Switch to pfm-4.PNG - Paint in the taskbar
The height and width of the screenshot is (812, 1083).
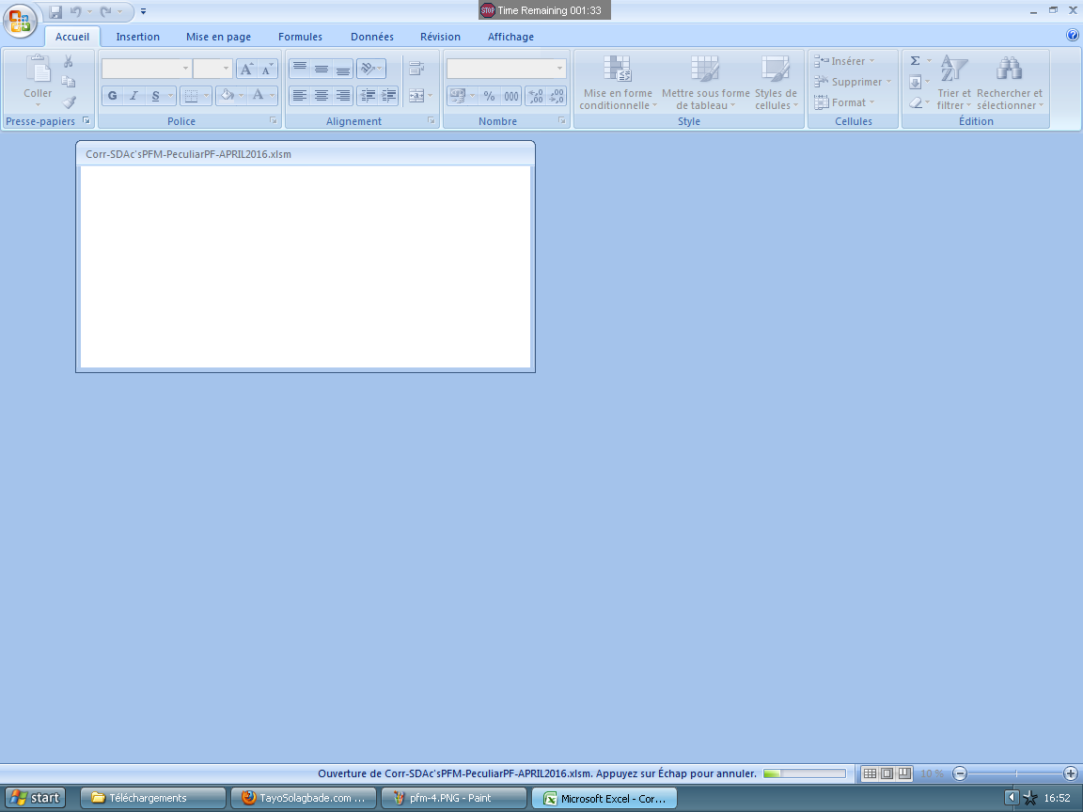point(454,798)
